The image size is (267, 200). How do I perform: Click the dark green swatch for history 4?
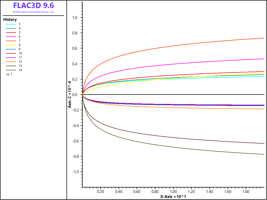pos(11,28)
